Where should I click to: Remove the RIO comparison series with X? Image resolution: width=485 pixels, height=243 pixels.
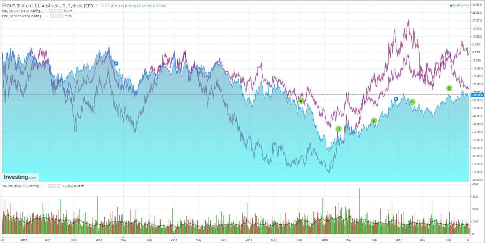(x=60, y=11)
